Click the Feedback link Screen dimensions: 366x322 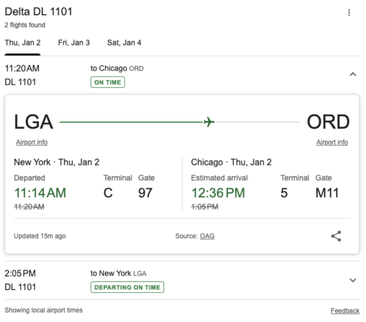345,311
